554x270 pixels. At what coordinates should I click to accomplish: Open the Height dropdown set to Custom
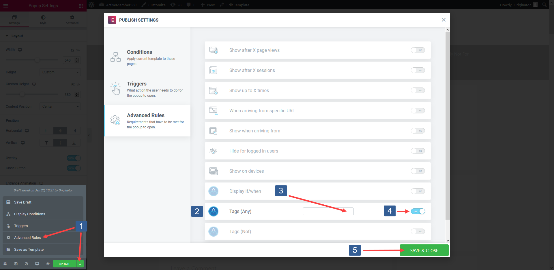click(60, 72)
